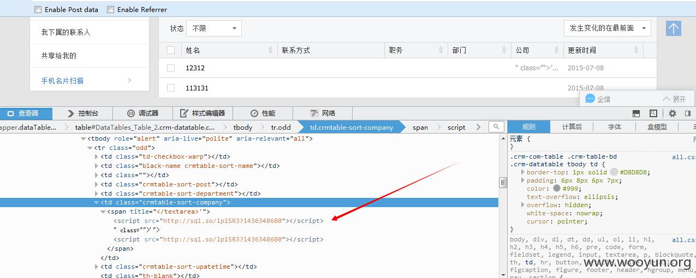Check the row 113131 checkbox

171,88
